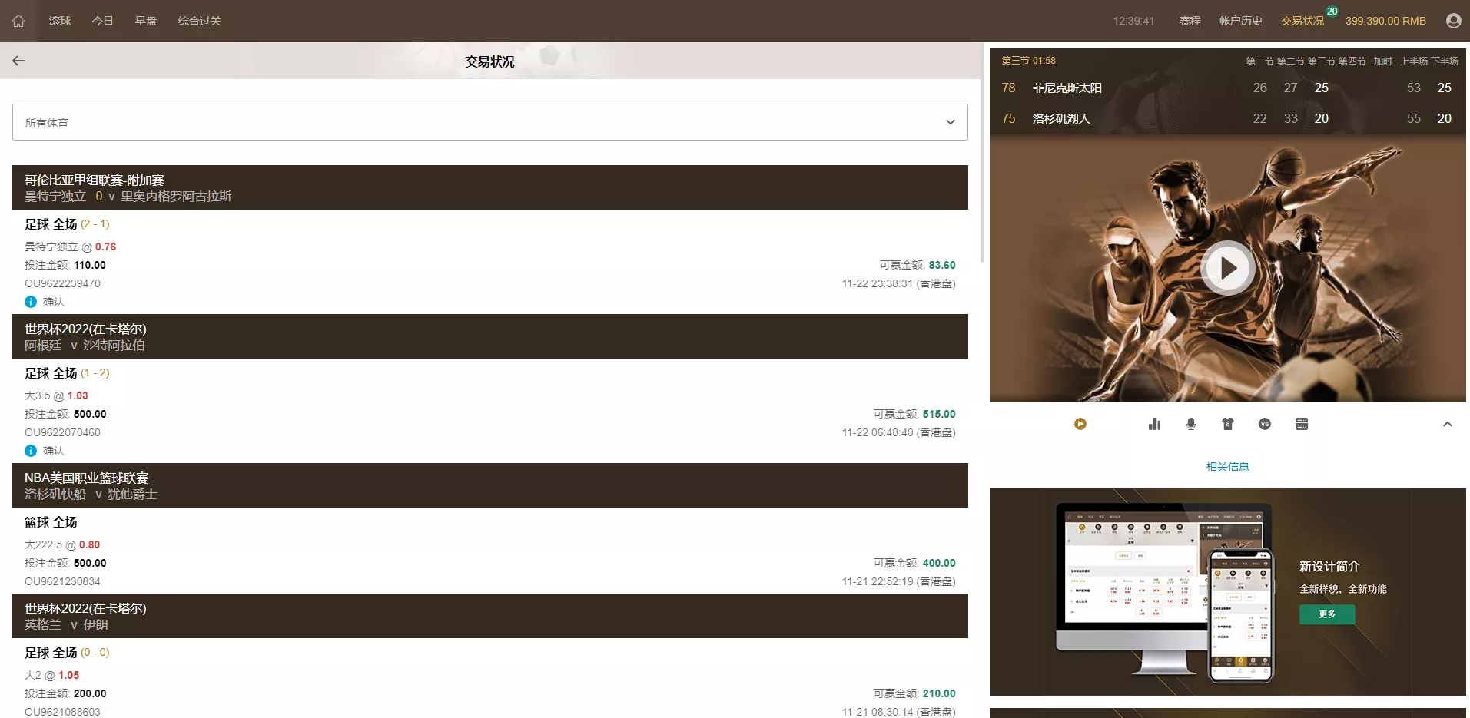The height and width of the screenshot is (718, 1470).
Task: Play the live video via center play button
Action: (x=1227, y=268)
